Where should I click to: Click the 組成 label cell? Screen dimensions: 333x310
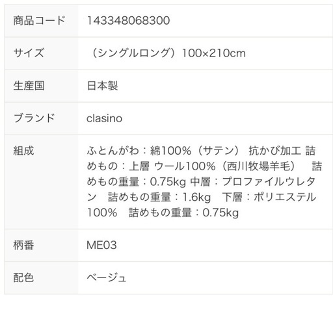41,182
